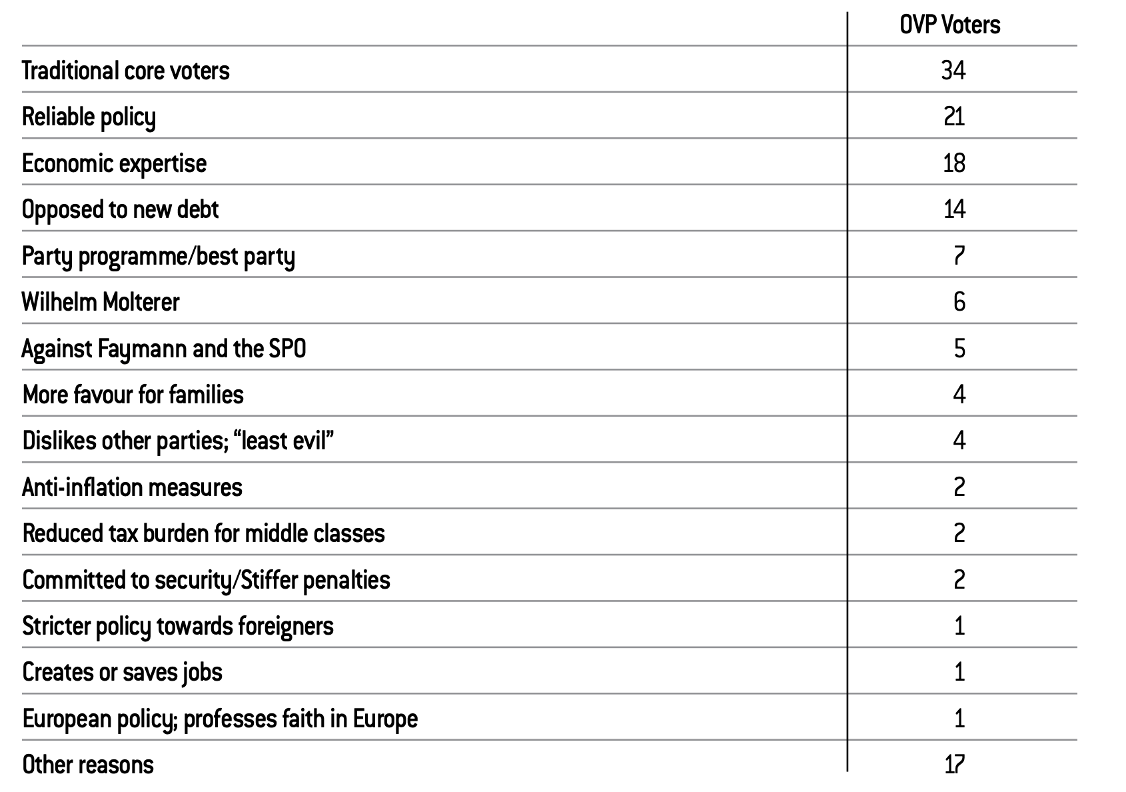
Task: Click the "Reliable policy" row label
Action: (x=89, y=117)
